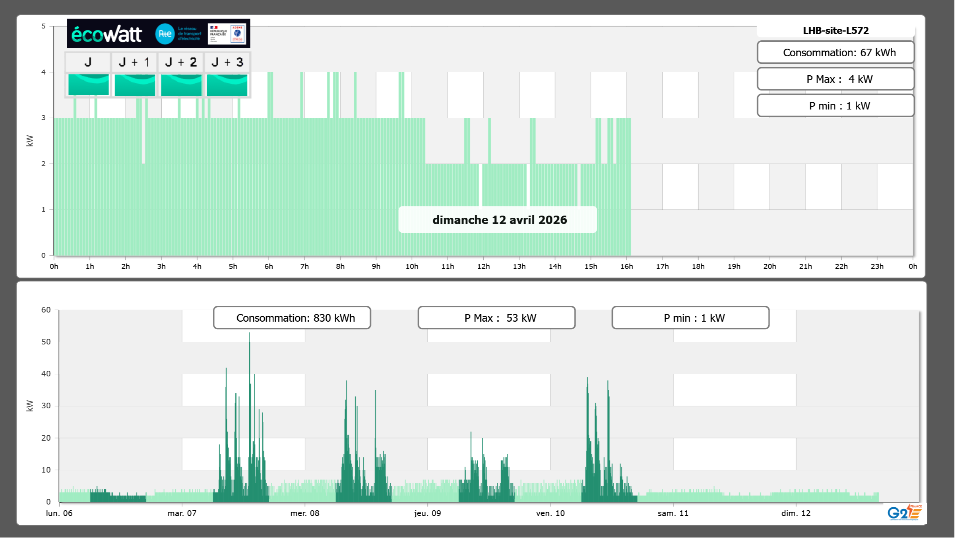Click the République Française ADEME logo
Screen dimensions: 955x538
click(227, 34)
